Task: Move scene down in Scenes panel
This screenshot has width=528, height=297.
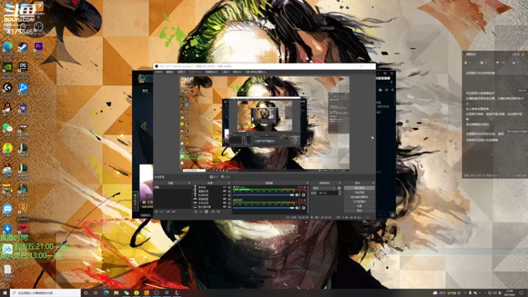Action: (x=174, y=212)
